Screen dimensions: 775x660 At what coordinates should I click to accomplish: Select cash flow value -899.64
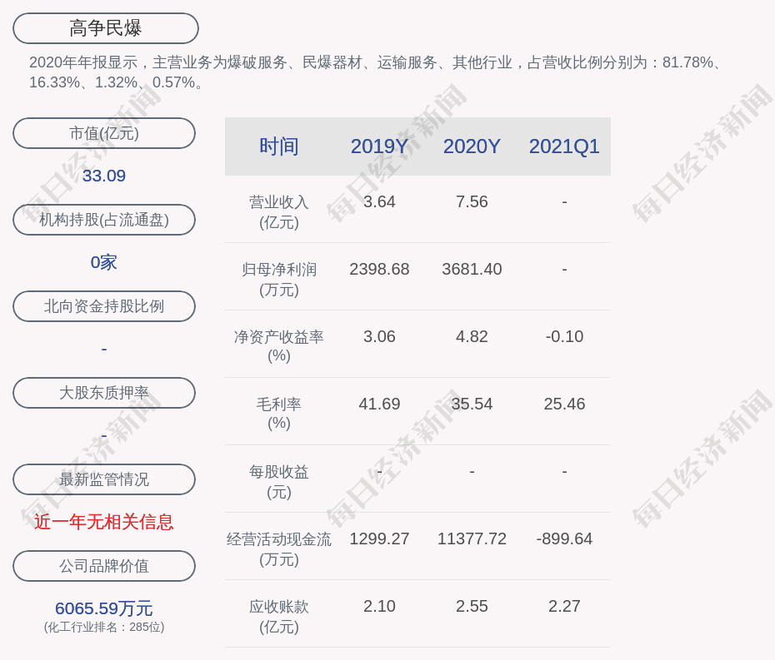click(x=564, y=538)
